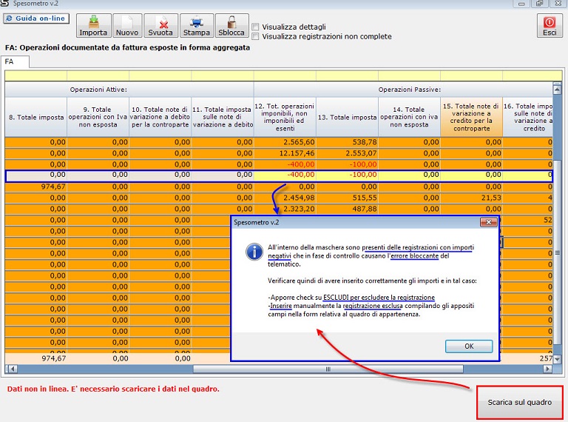Click the cell with value 12.157,46
Screen dimensions: 568x422
pos(285,153)
